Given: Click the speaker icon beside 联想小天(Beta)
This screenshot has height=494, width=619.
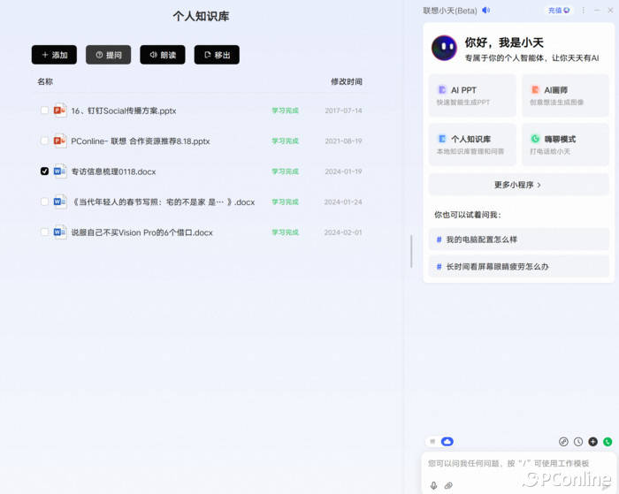Looking at the screenshot, I should tap(485, 11).
